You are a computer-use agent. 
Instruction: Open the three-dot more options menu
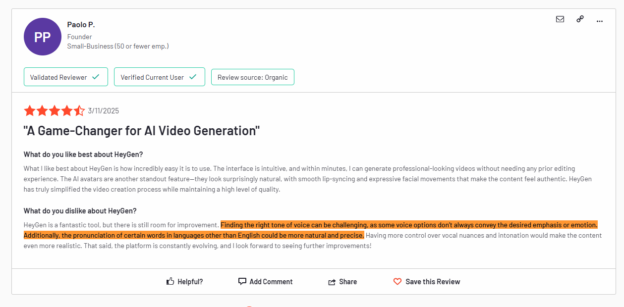pos(600,21)
